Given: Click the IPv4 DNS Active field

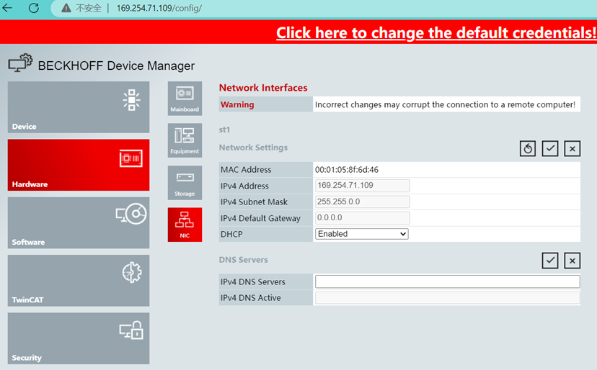Looking at the screenshot, I should (x=447, y=298).
